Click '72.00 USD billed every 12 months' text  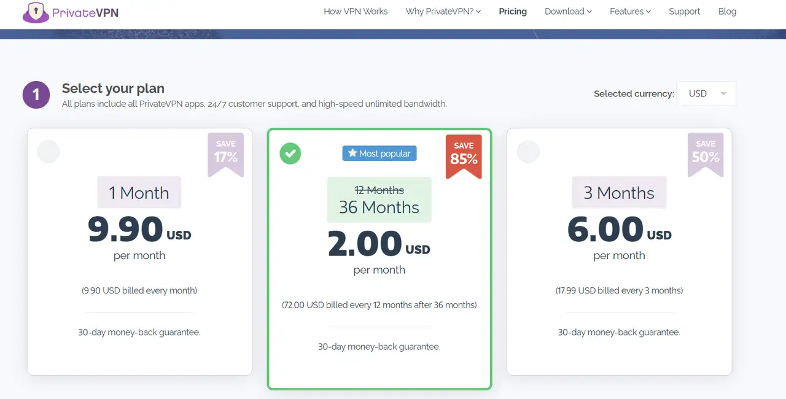[x=379, y=305]
